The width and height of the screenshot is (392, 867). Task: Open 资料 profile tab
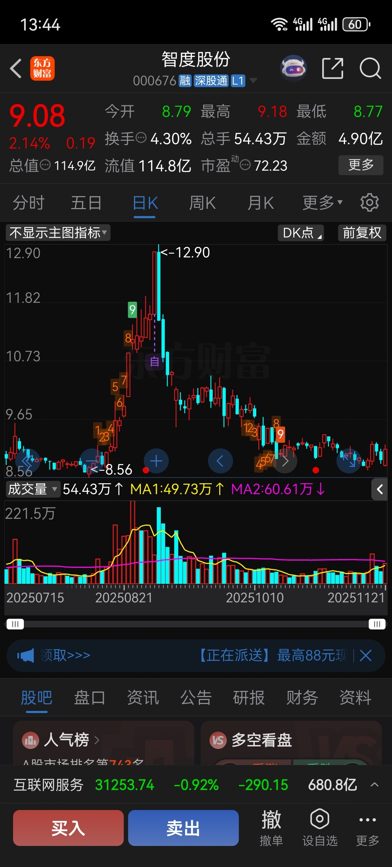tap(355, 698)
